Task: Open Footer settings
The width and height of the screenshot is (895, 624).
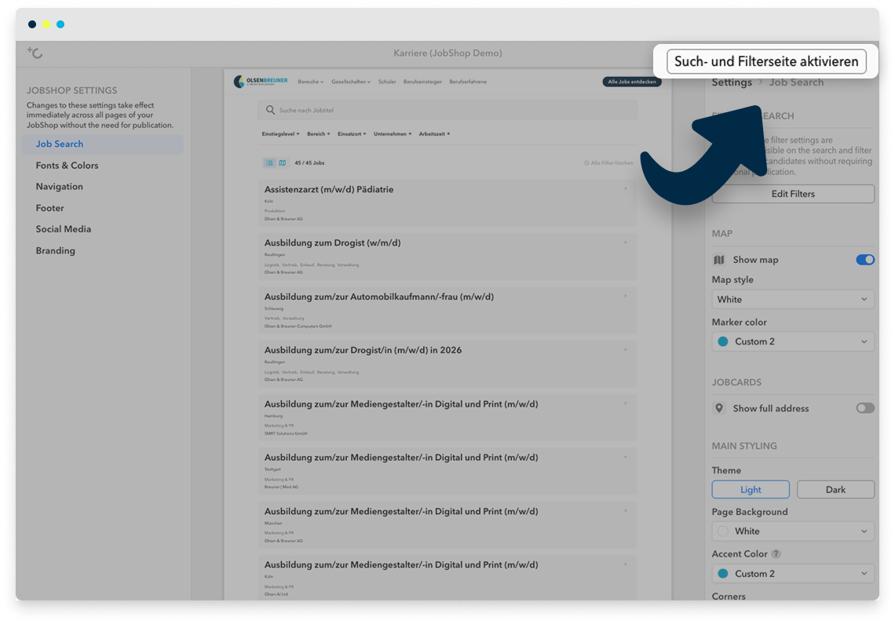Action: click(49, 208)
